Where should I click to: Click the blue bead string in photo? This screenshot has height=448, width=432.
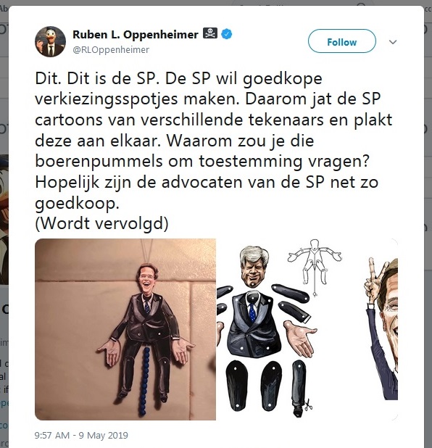[146, 381]
